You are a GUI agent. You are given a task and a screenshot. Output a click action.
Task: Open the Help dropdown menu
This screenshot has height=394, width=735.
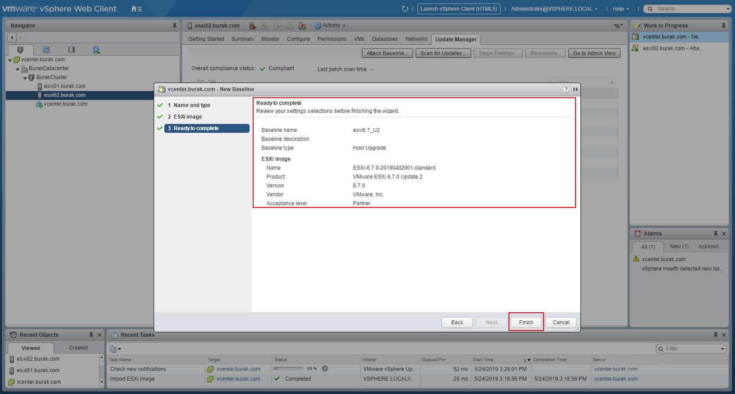621,9
